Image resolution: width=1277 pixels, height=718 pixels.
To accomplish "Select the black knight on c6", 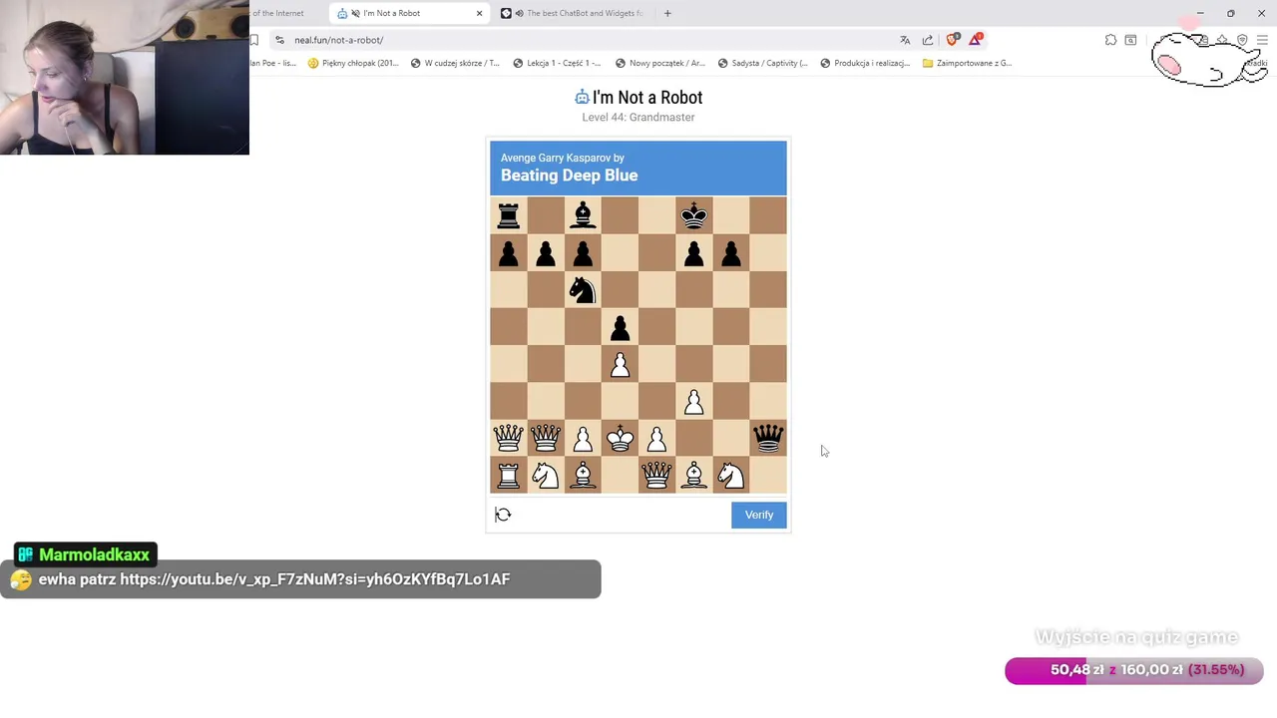I will (x=583, y=290).
